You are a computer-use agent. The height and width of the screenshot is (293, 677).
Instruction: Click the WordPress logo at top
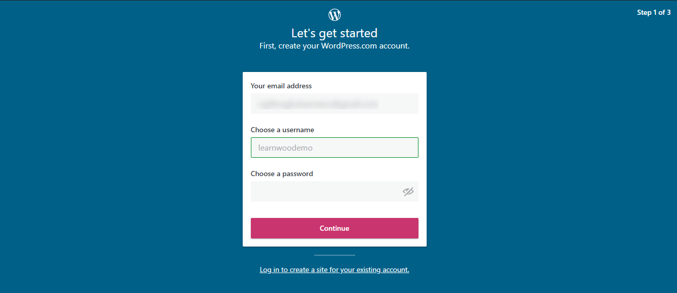(x=334, y=15)
